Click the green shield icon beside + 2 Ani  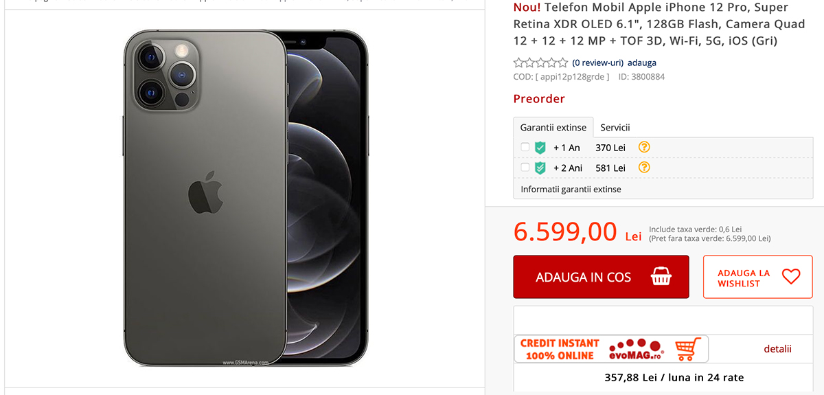(540, 168)
